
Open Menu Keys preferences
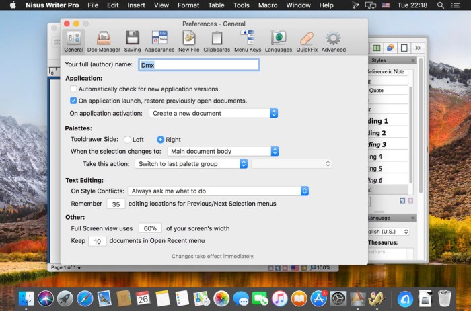click(x=247, y=40)
